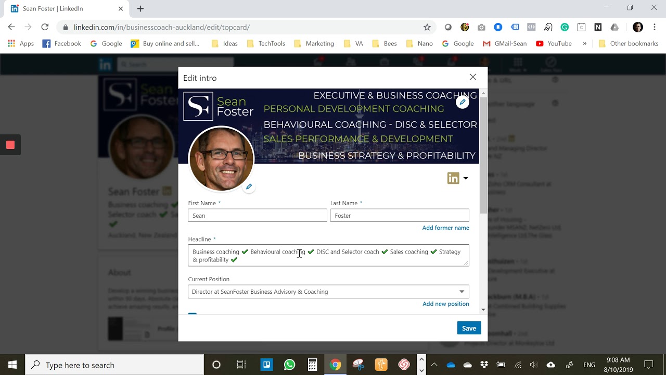Viewport: 666px width, 375px height.
Task: Edit the background banner photo pencil icon
Action: coord(463,102)
